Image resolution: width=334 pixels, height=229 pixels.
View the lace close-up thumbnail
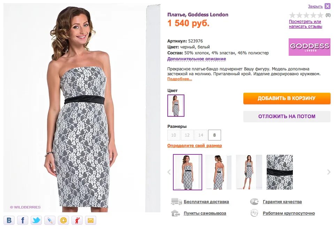coord(280,172)
